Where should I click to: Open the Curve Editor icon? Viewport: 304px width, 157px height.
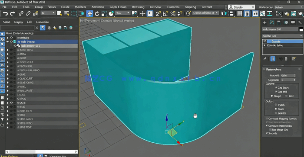262,13
